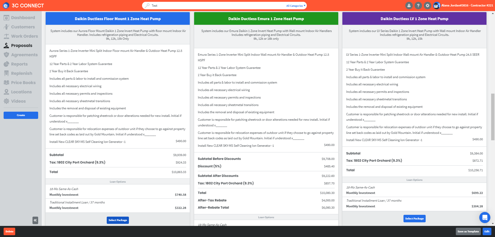Click the Dashboard sidebar icon

[6, 18]
